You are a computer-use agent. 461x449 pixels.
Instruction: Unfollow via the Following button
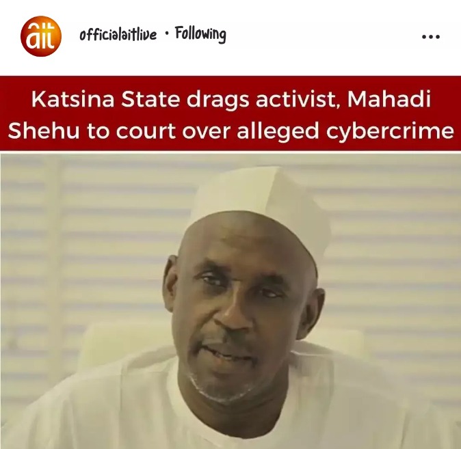[200, 34]
